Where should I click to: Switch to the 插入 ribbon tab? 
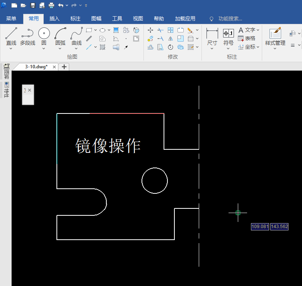coord(54,19)
